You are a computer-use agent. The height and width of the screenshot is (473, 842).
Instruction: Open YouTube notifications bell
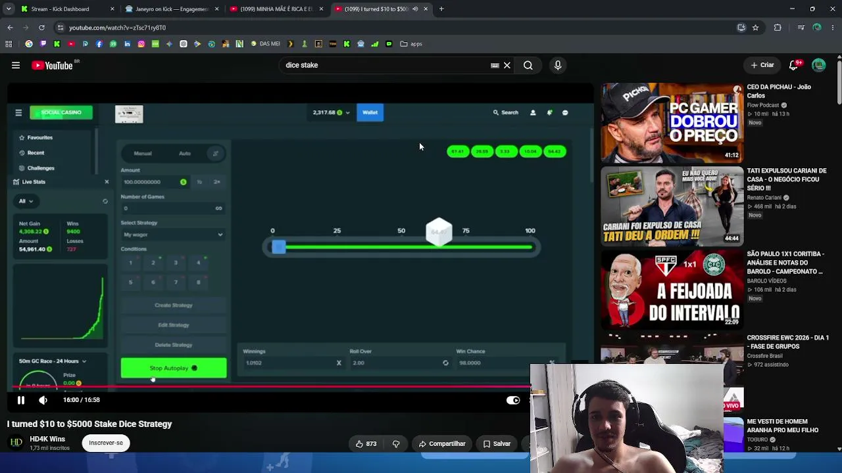794,65
